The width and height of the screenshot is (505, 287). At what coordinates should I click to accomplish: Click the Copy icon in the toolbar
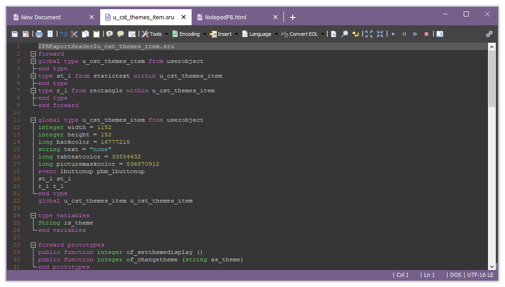86,34
